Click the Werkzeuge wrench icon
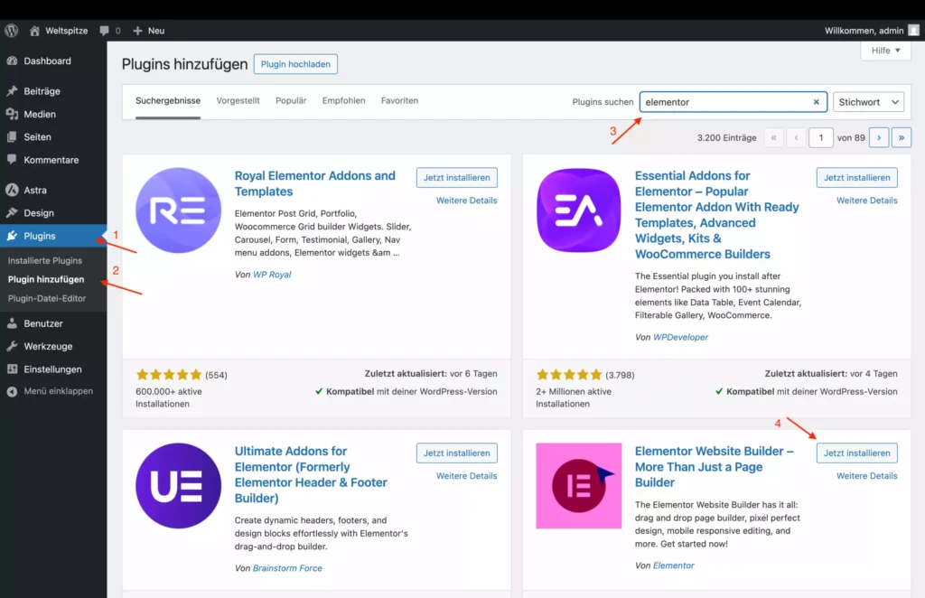Viewport: 925px width, 598px height. tap(12, 346)
